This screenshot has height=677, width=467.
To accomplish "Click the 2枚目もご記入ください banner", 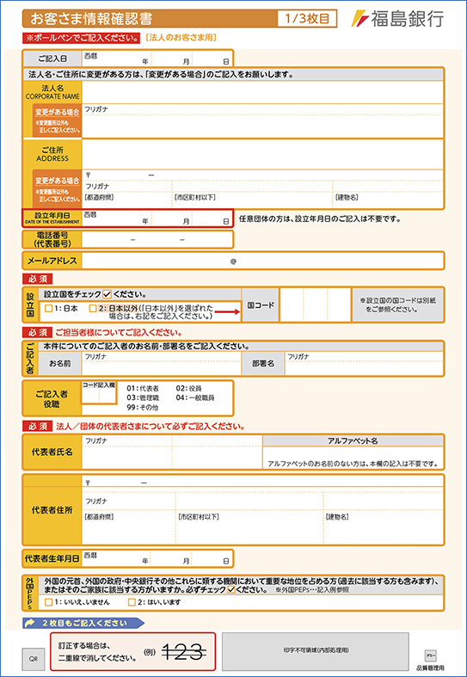I will click(83, 624).
